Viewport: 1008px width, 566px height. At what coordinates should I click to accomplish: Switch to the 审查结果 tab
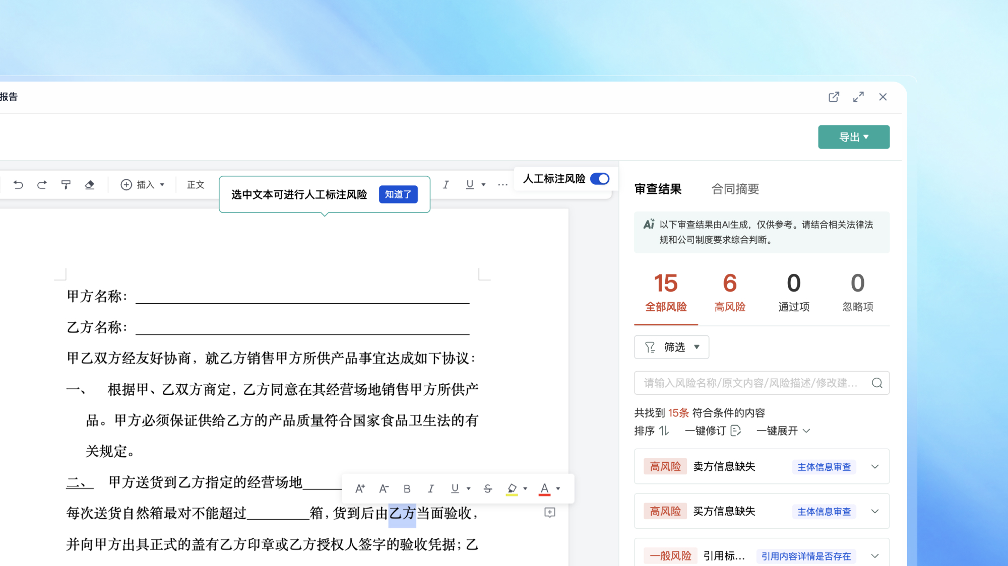click(x=658, y=189)
